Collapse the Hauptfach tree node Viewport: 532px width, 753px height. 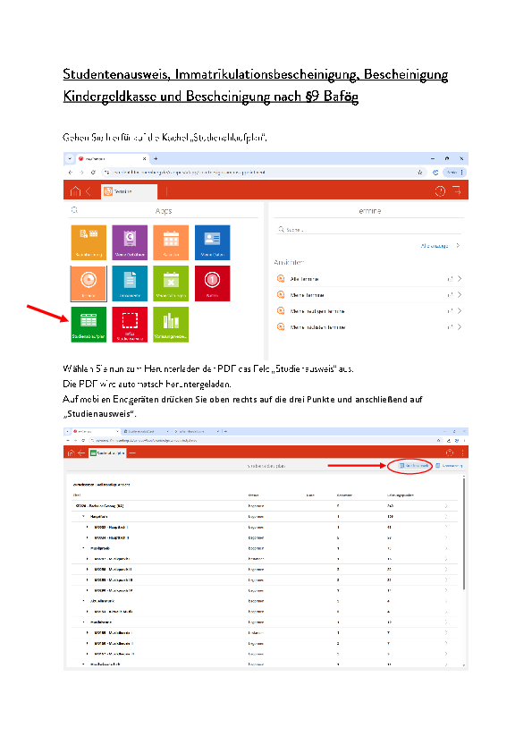click(x=83, y=517)
